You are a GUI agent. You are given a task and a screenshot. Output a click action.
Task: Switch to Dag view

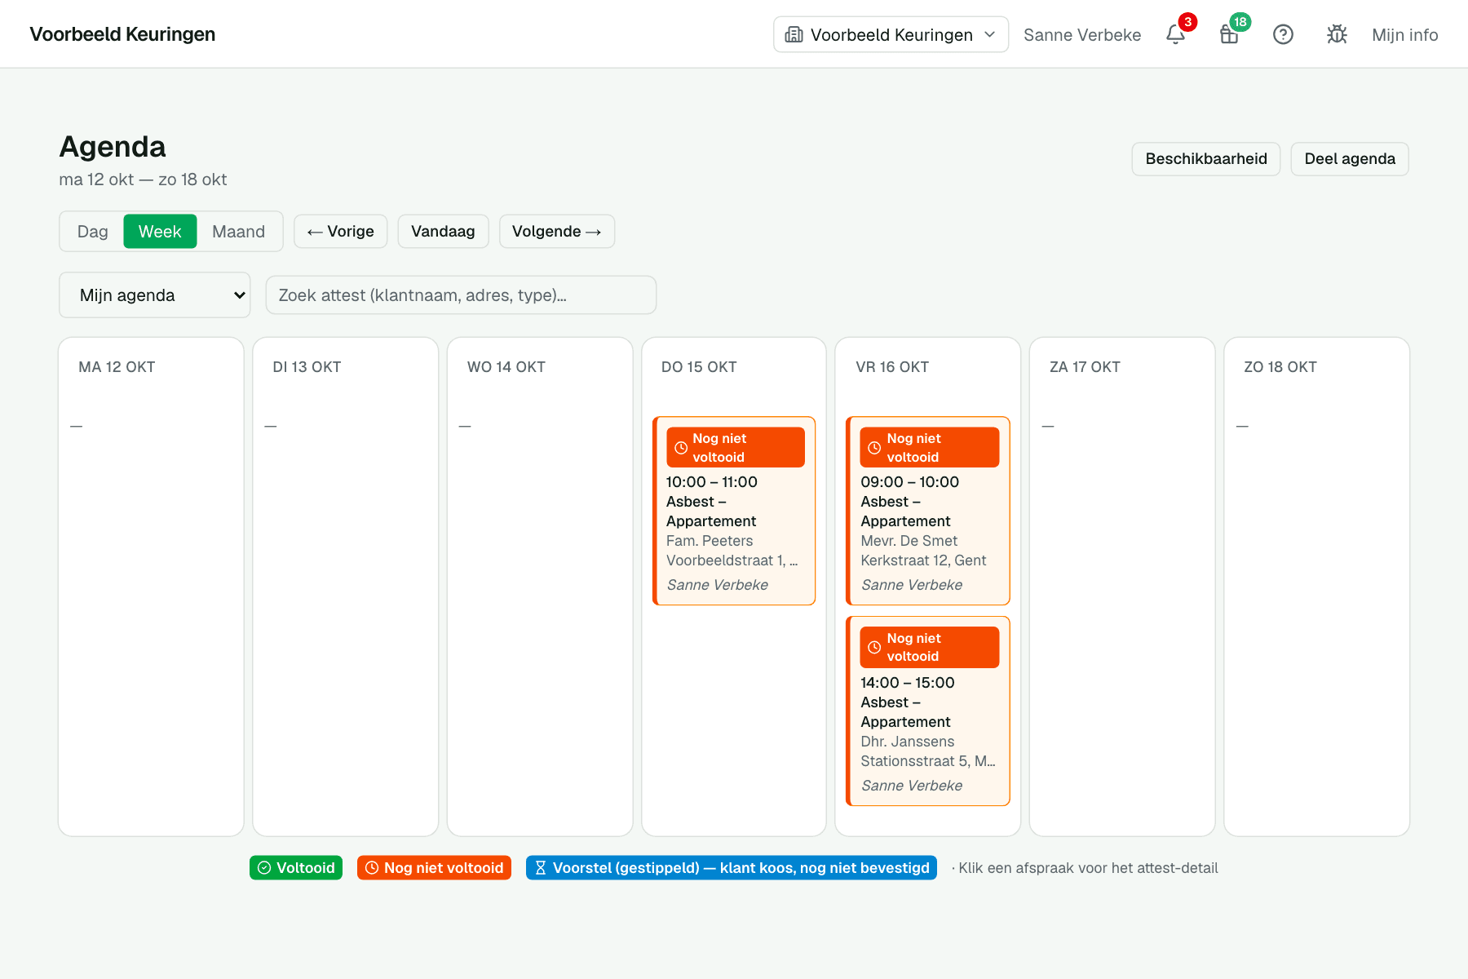[x=92, y=231]
